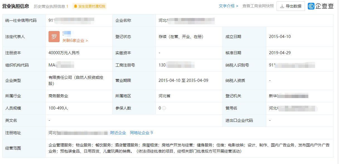Click approval date 2019-04-29
The image size is (339, 164).
click(x=280, y=53)
